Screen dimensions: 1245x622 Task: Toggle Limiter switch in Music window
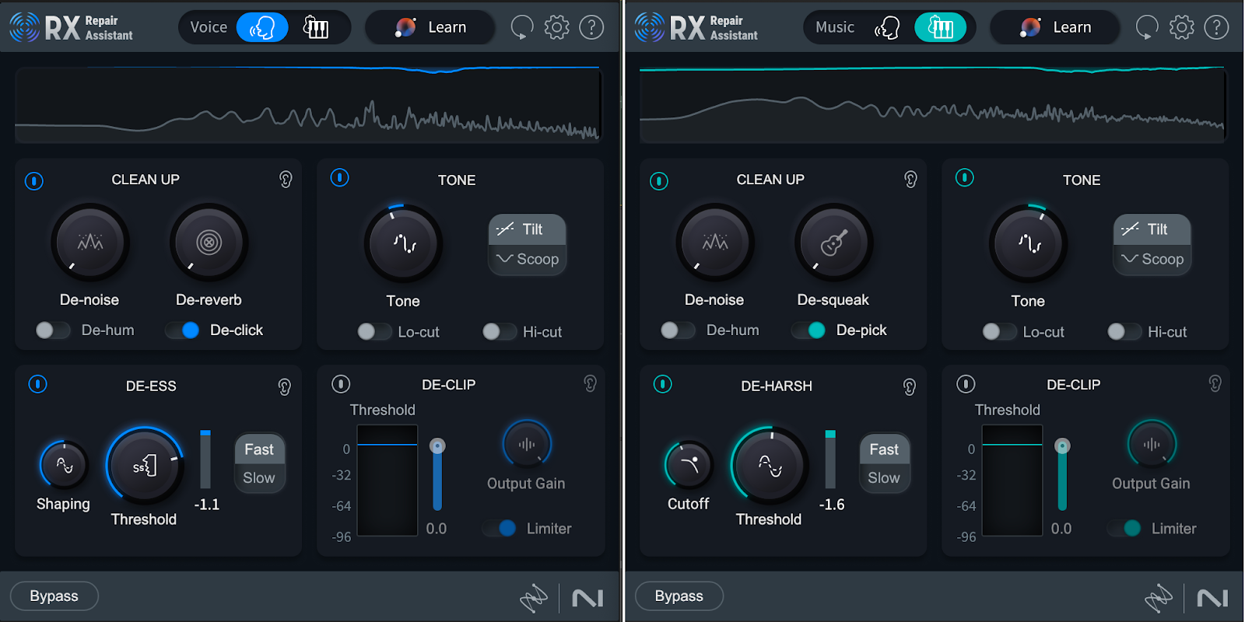[x=1124, y=528]
